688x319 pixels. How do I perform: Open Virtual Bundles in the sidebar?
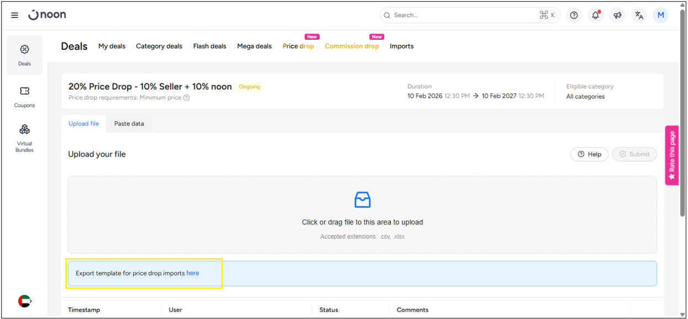pos(24,138)
